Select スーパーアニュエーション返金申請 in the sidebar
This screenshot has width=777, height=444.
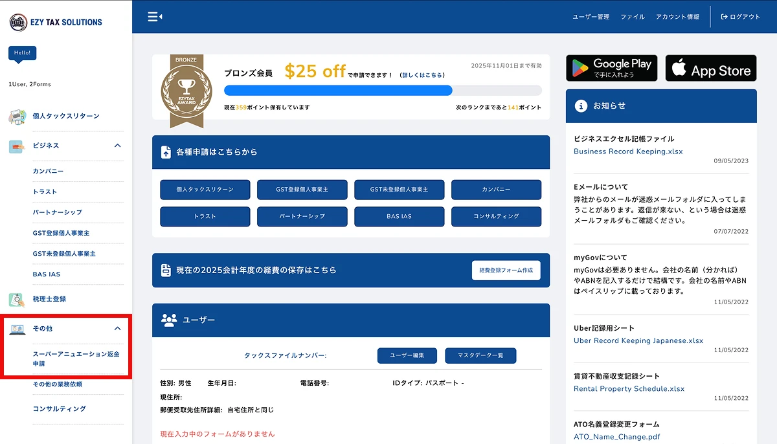point(76,359)
